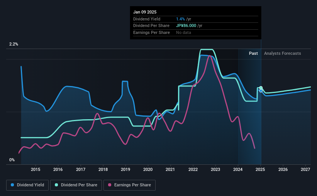Click the 2023 x-axis label

coord(215,169)
